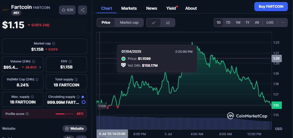Image resolution: width=293 pixels, height=138 pixels.
Task: Show Vol/Mkt Cap (24h) info icon
Action: (37, 80)
